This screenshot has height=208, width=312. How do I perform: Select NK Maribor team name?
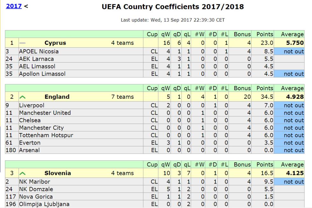tap(34, 182)
